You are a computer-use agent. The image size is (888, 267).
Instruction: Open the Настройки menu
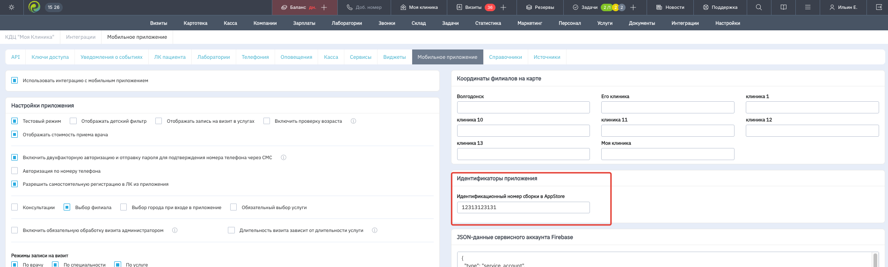(x=728, y=23)
